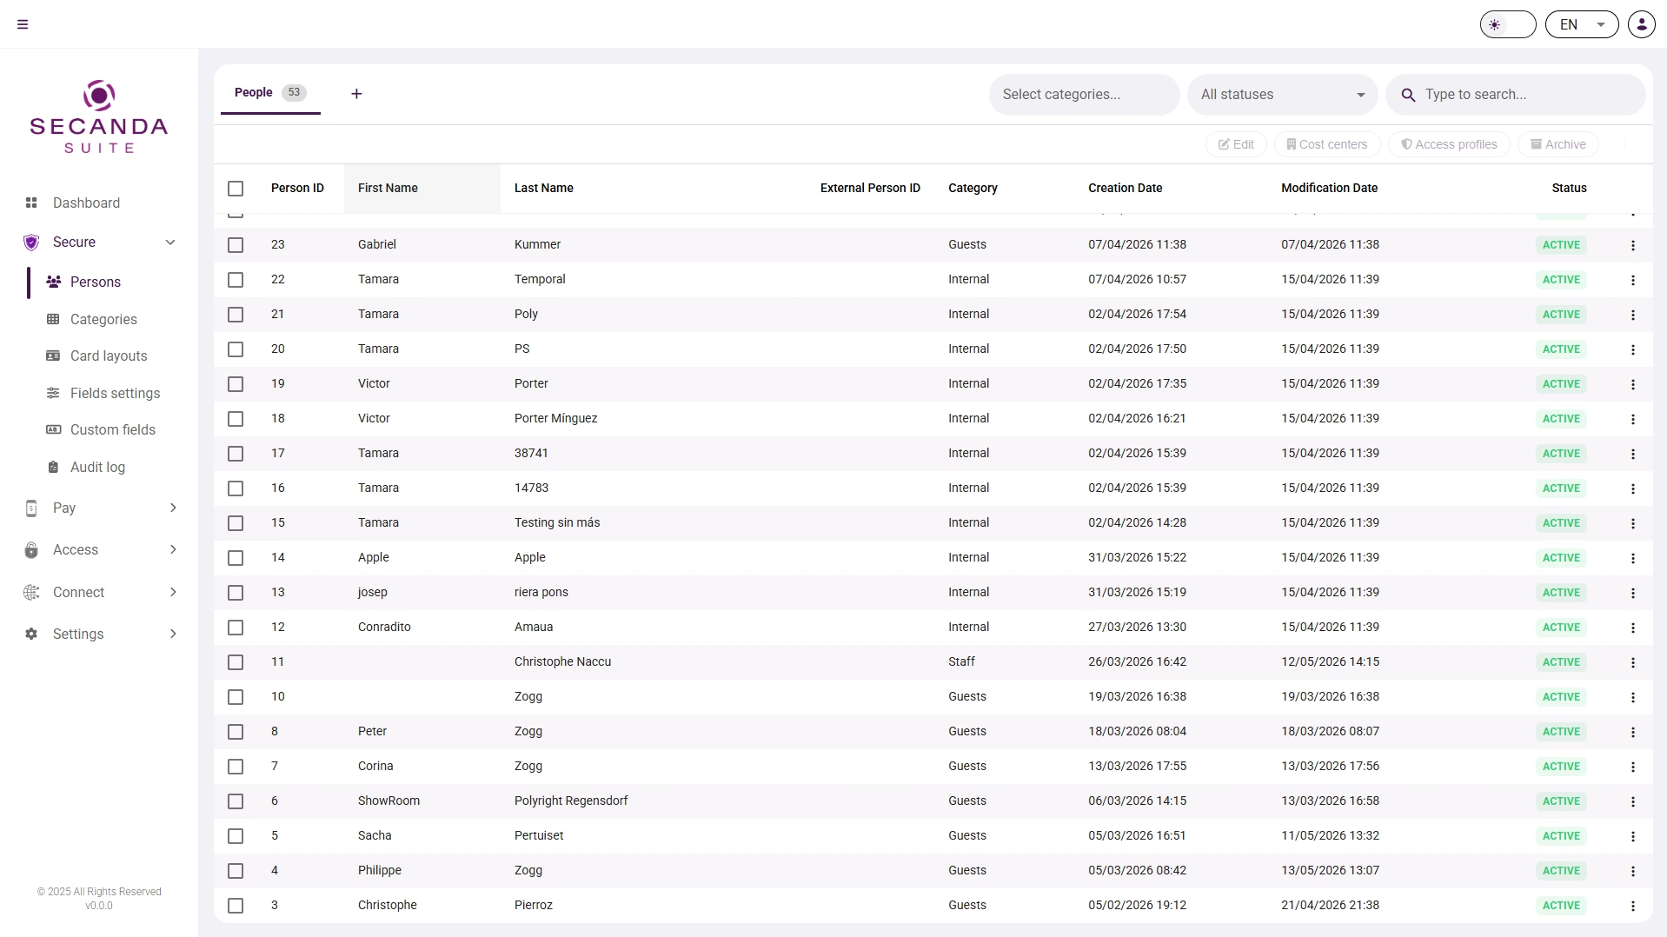
Task: Open Fields settings in sidebar
Action: tap(115, 393)
